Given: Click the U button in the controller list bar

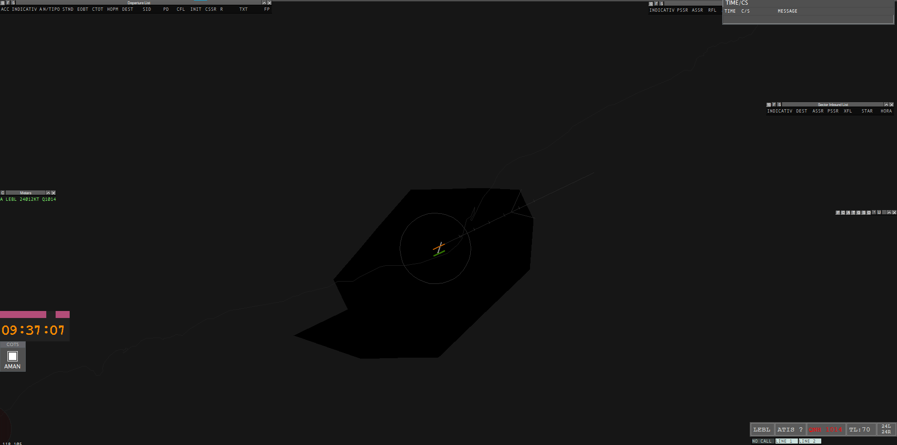Looking at the screenshot, I should (x=879, y=212).
